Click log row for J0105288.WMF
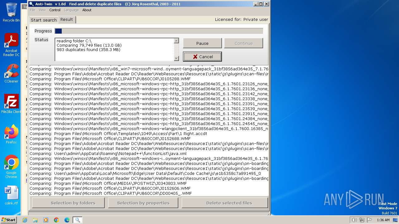The height and width of the screenshot is (224, 399). coord(149,79)
